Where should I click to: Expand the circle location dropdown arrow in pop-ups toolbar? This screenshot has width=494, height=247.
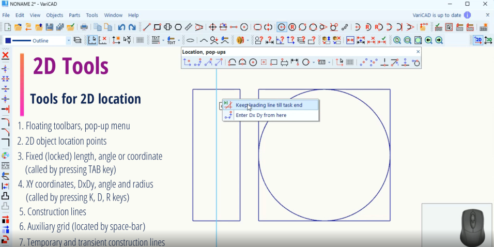tap(314, 63)
